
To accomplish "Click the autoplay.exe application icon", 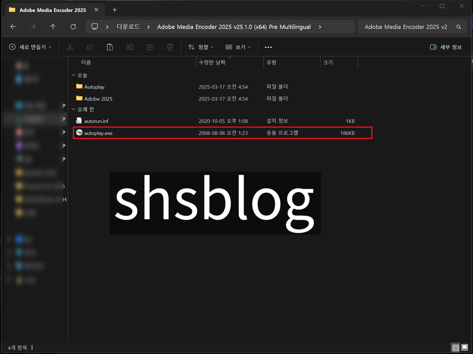I will click(x=79, y=133).
